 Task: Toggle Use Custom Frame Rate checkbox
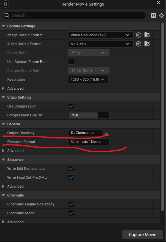pyautogui.click(x=71, y=62)
